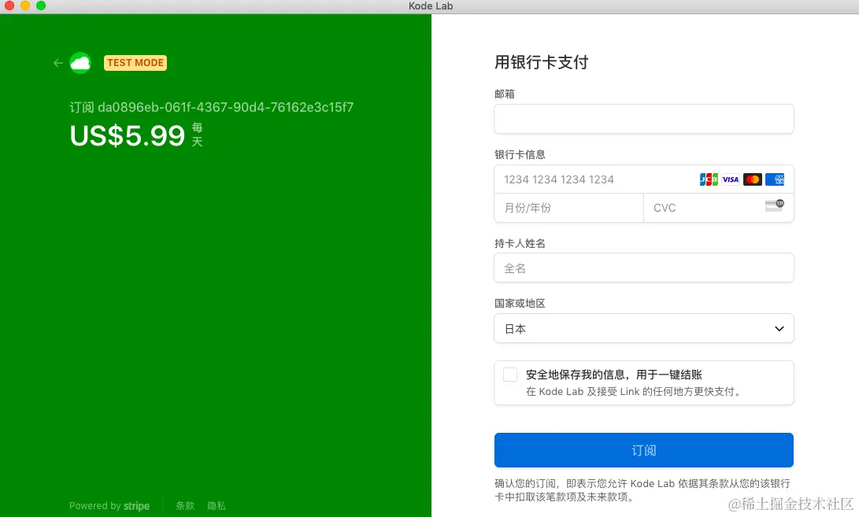Screen dimensions: 859x517
Task: Click the dropdown chevron next to 日本
Action: pyautogui.click(x=779, y=329)
